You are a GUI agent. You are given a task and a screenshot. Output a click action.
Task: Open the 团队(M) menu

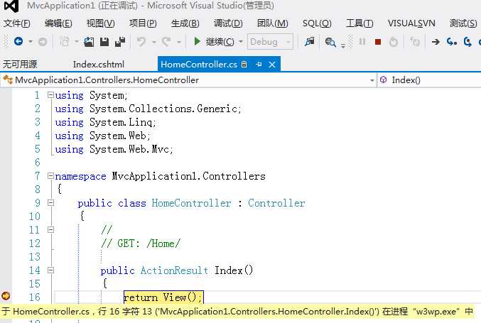(x=273, y=23)
